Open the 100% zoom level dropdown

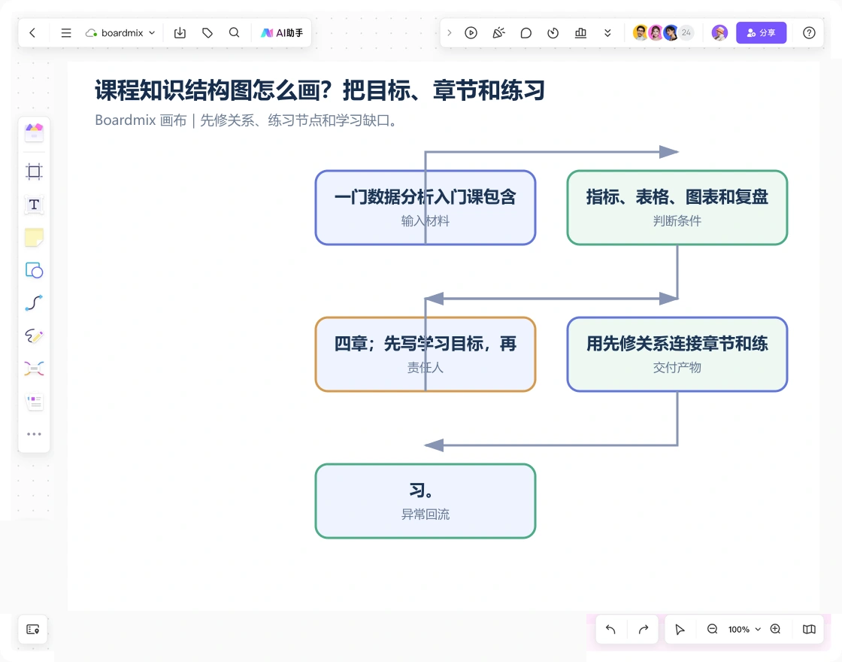click(x=744, y=629)
